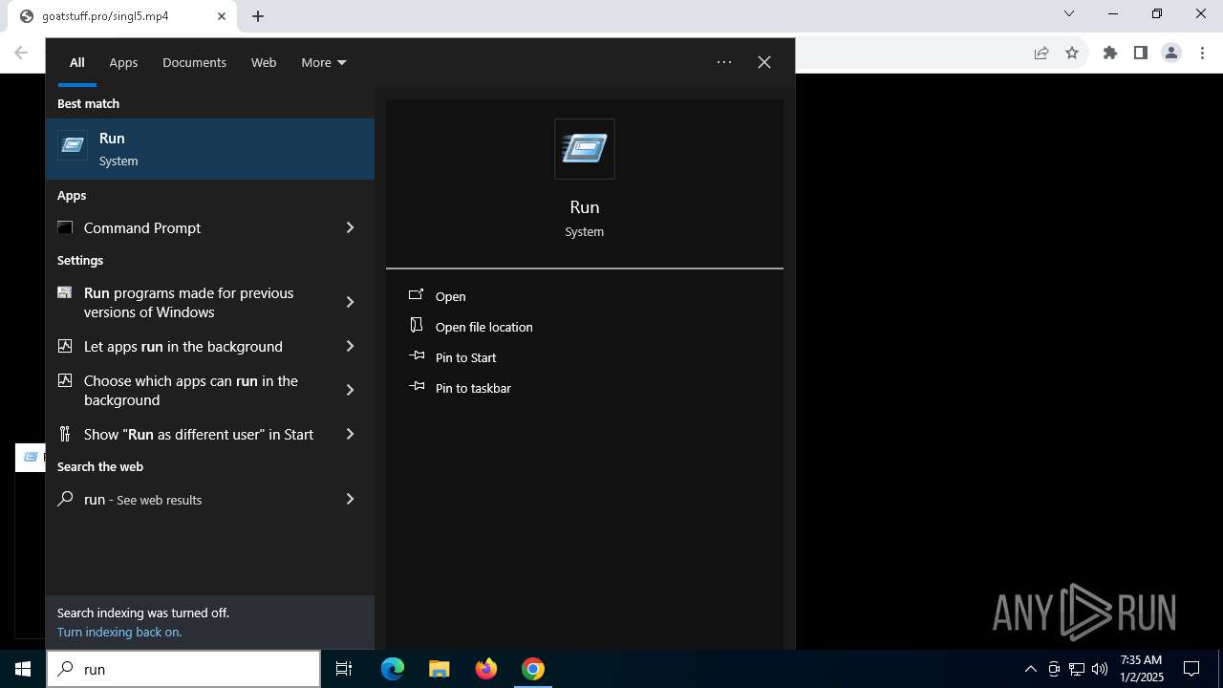Click the volume speaker icon in tray

click(x=1100, y=669)
